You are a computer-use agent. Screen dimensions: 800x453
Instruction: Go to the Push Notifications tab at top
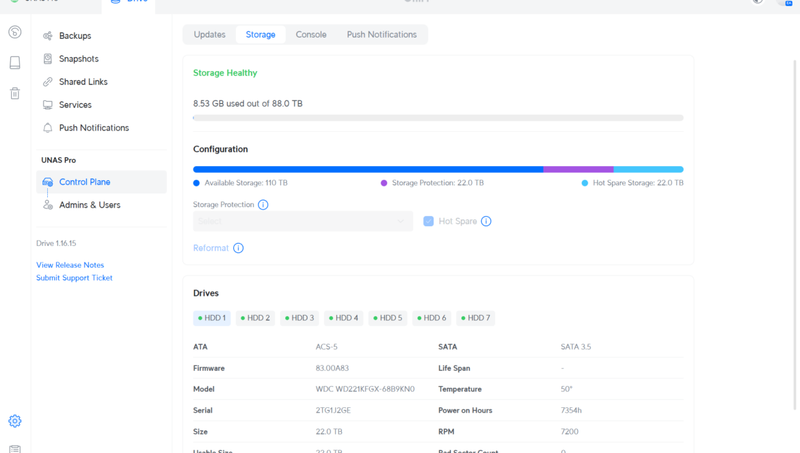tap(382, 35)
